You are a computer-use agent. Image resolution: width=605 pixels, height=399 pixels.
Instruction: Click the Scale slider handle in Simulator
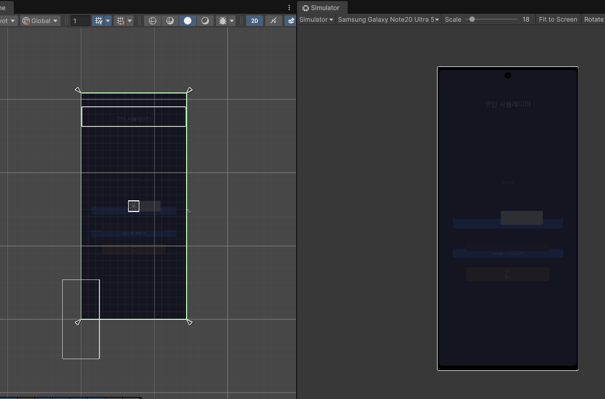[472, 19]
